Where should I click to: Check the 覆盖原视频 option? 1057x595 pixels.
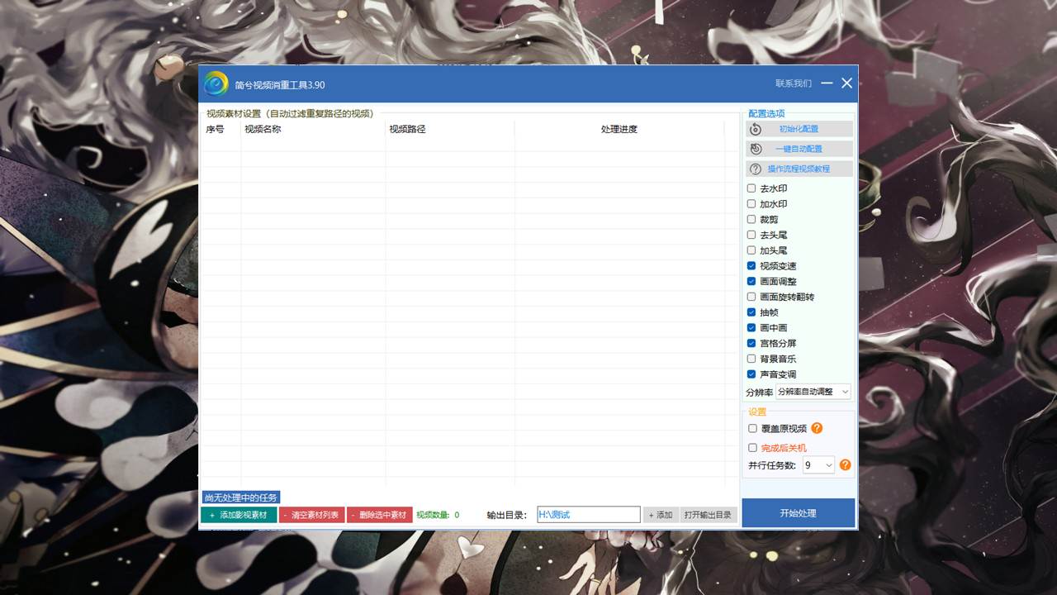pos(752,429)
